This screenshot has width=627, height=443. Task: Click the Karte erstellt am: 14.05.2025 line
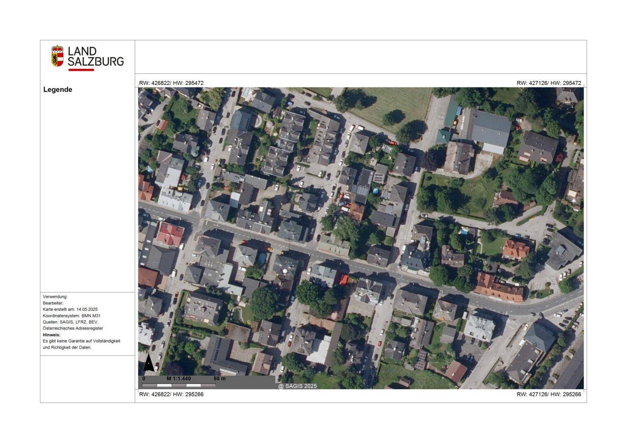[70, 309]
